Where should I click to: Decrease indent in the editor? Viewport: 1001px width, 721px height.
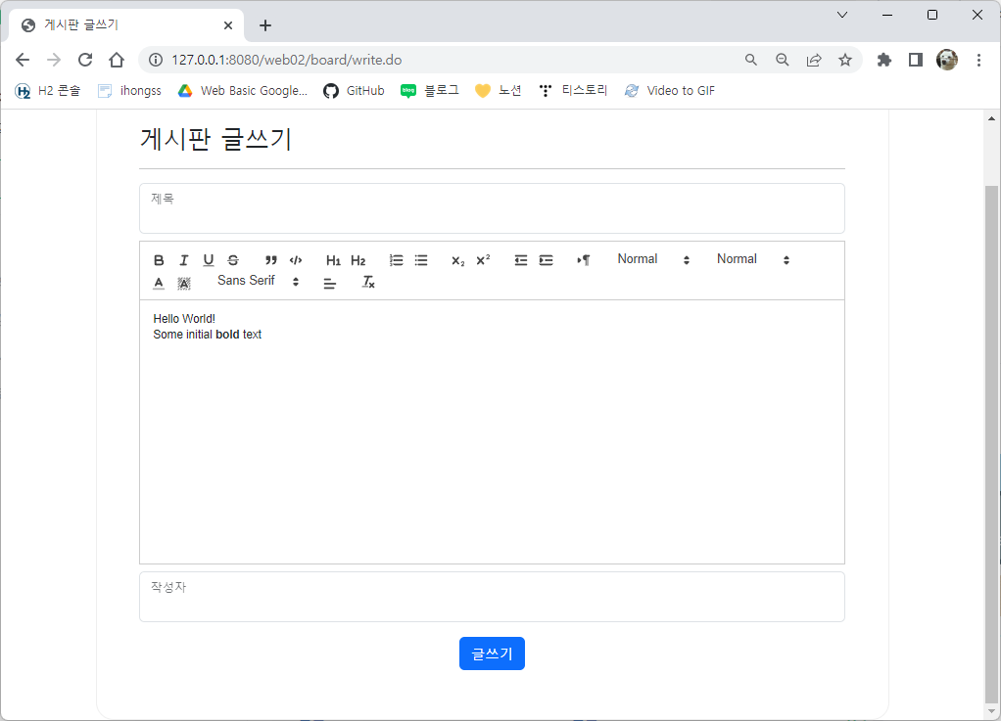point(521,260)
